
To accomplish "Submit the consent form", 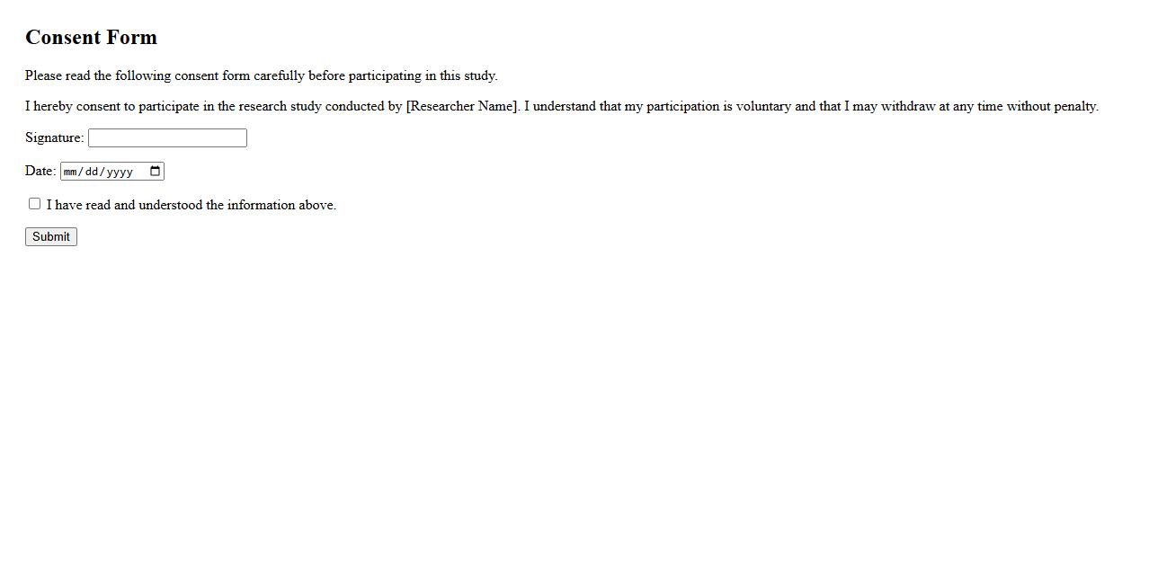I will click(51, 236).
